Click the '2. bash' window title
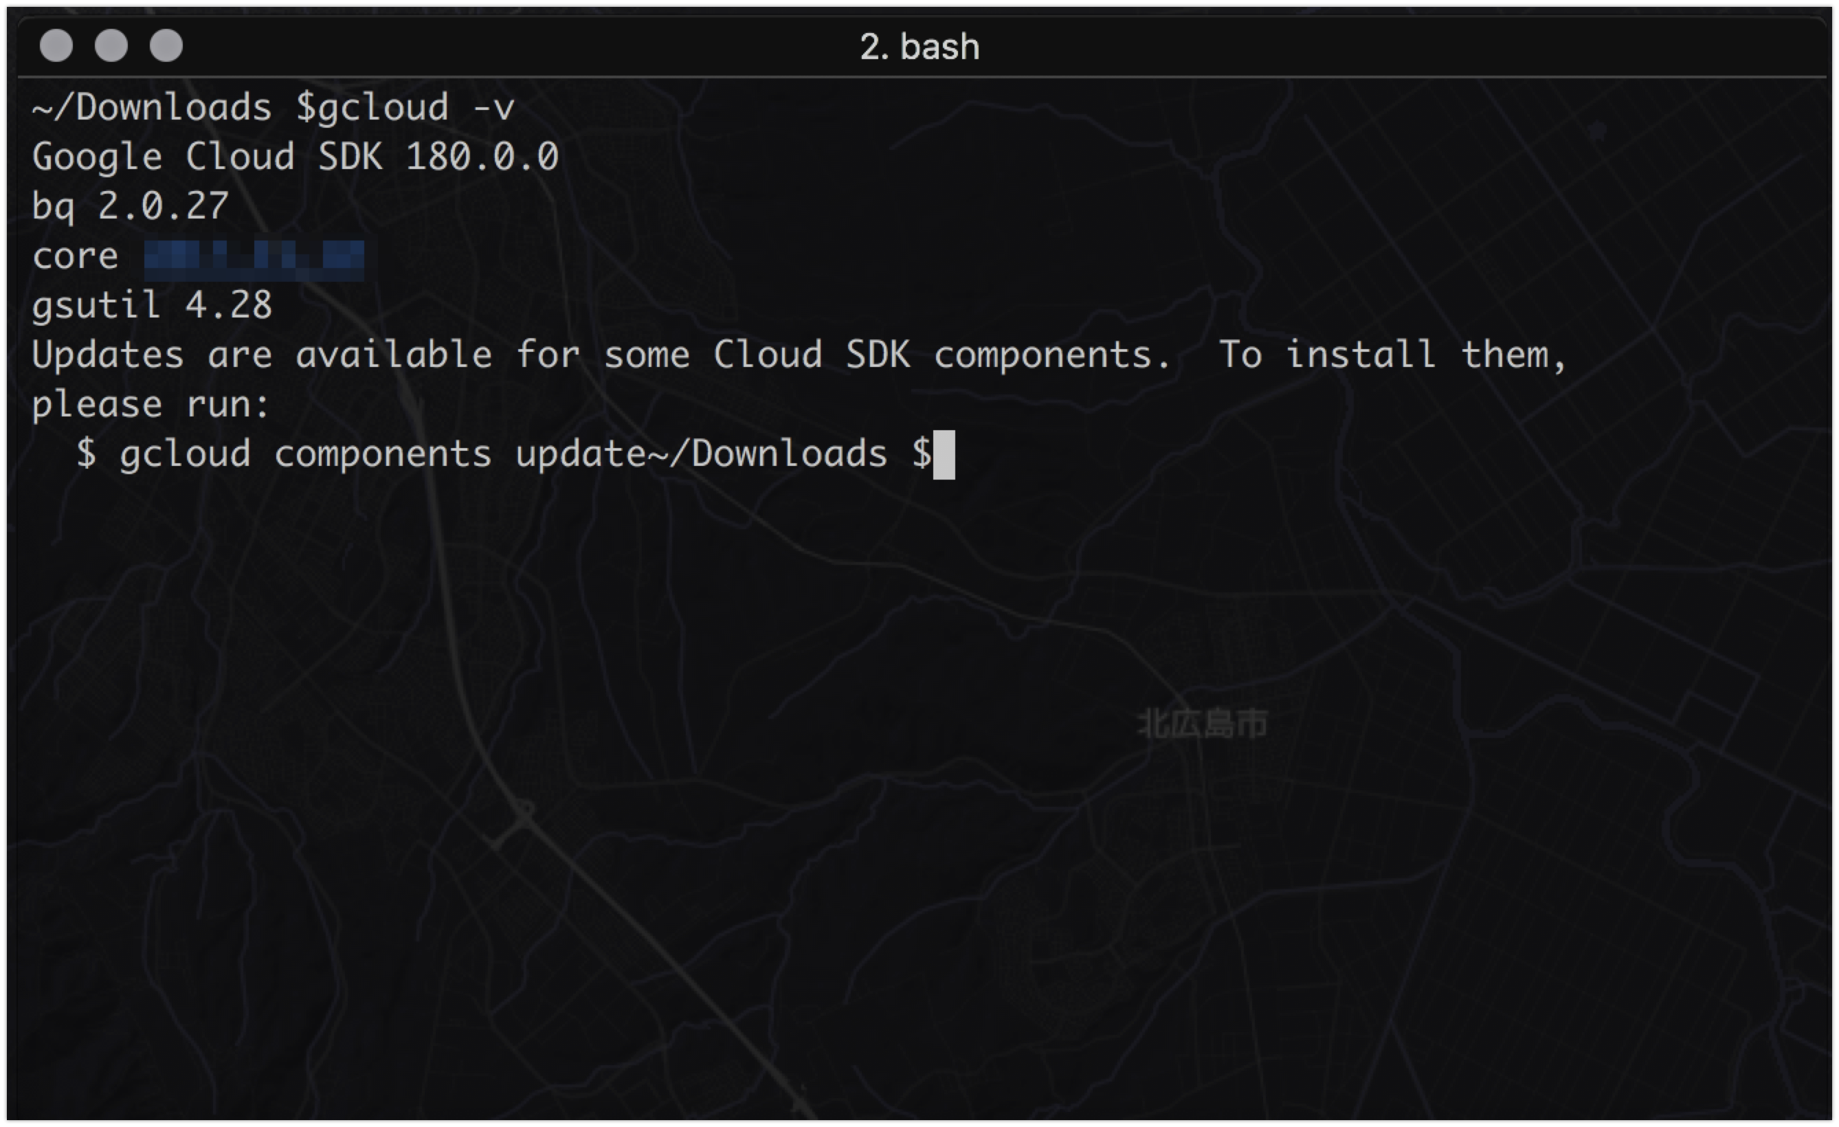Image resolution: width=1839 pixels, height=1127 pixels. [919, 47]
